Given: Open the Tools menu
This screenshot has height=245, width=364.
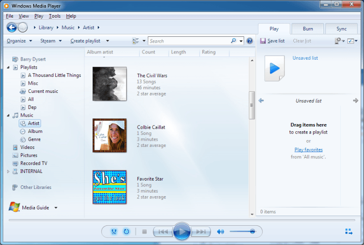Looking at the screenshot, I should pos(55,16).
